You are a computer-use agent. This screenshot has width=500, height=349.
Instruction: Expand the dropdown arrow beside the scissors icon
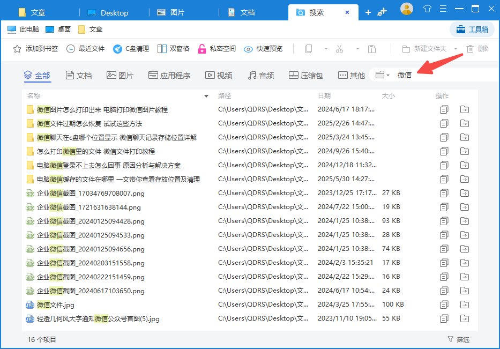[x=358, y=49]
